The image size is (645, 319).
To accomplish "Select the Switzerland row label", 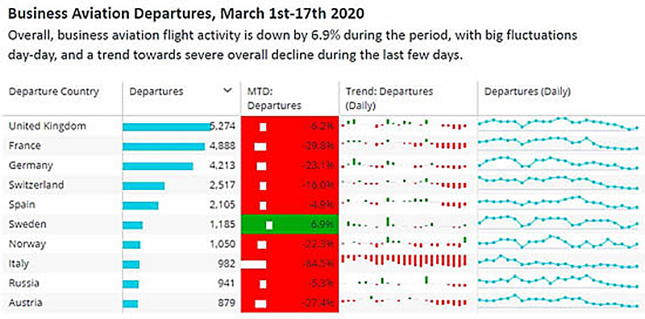I will tap(36, 185).
